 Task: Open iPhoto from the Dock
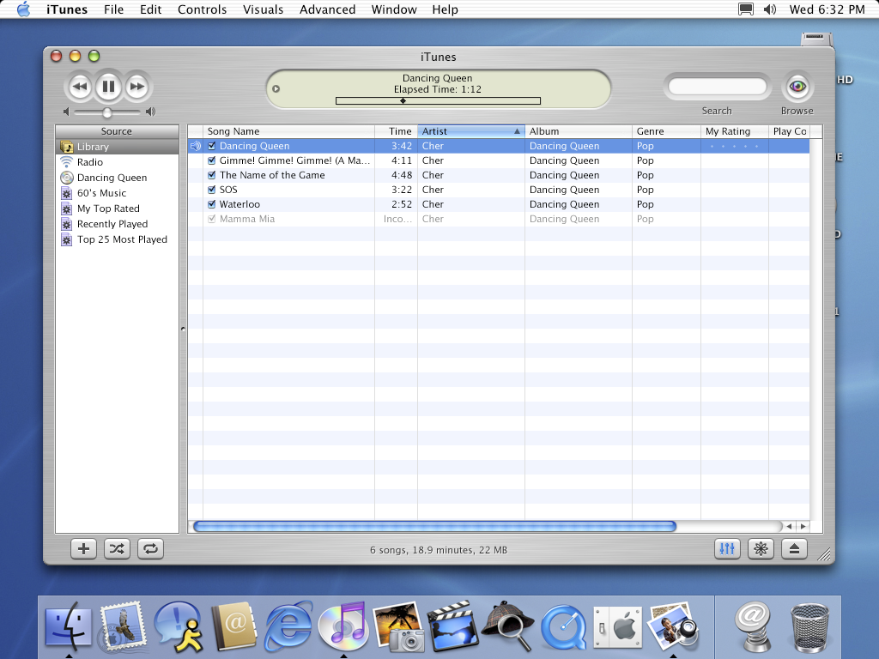click(398, 626)
